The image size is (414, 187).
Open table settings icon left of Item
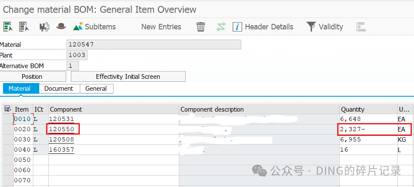tap(8, 109)
